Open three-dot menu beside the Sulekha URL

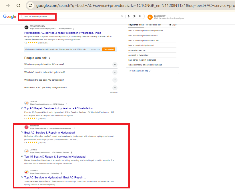(x=61, y=173)
